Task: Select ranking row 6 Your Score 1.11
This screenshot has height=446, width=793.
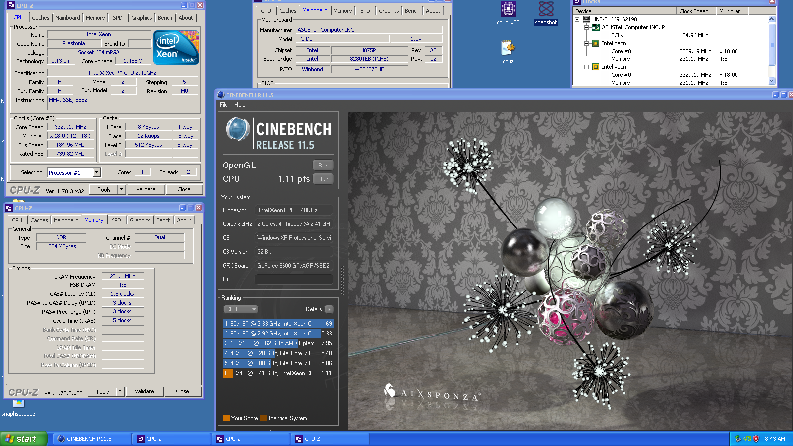Action: click(x=278, y=373)
